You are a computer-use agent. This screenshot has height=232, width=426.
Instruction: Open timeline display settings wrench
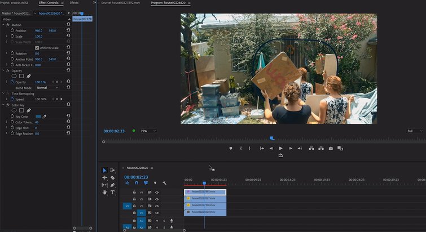(x=164, y=182)
